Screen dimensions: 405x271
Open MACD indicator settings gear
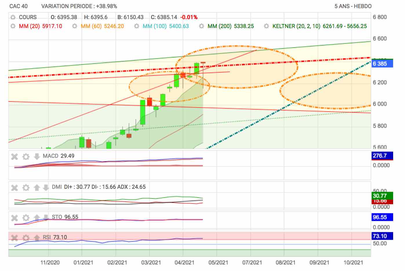tap(26, 157)
